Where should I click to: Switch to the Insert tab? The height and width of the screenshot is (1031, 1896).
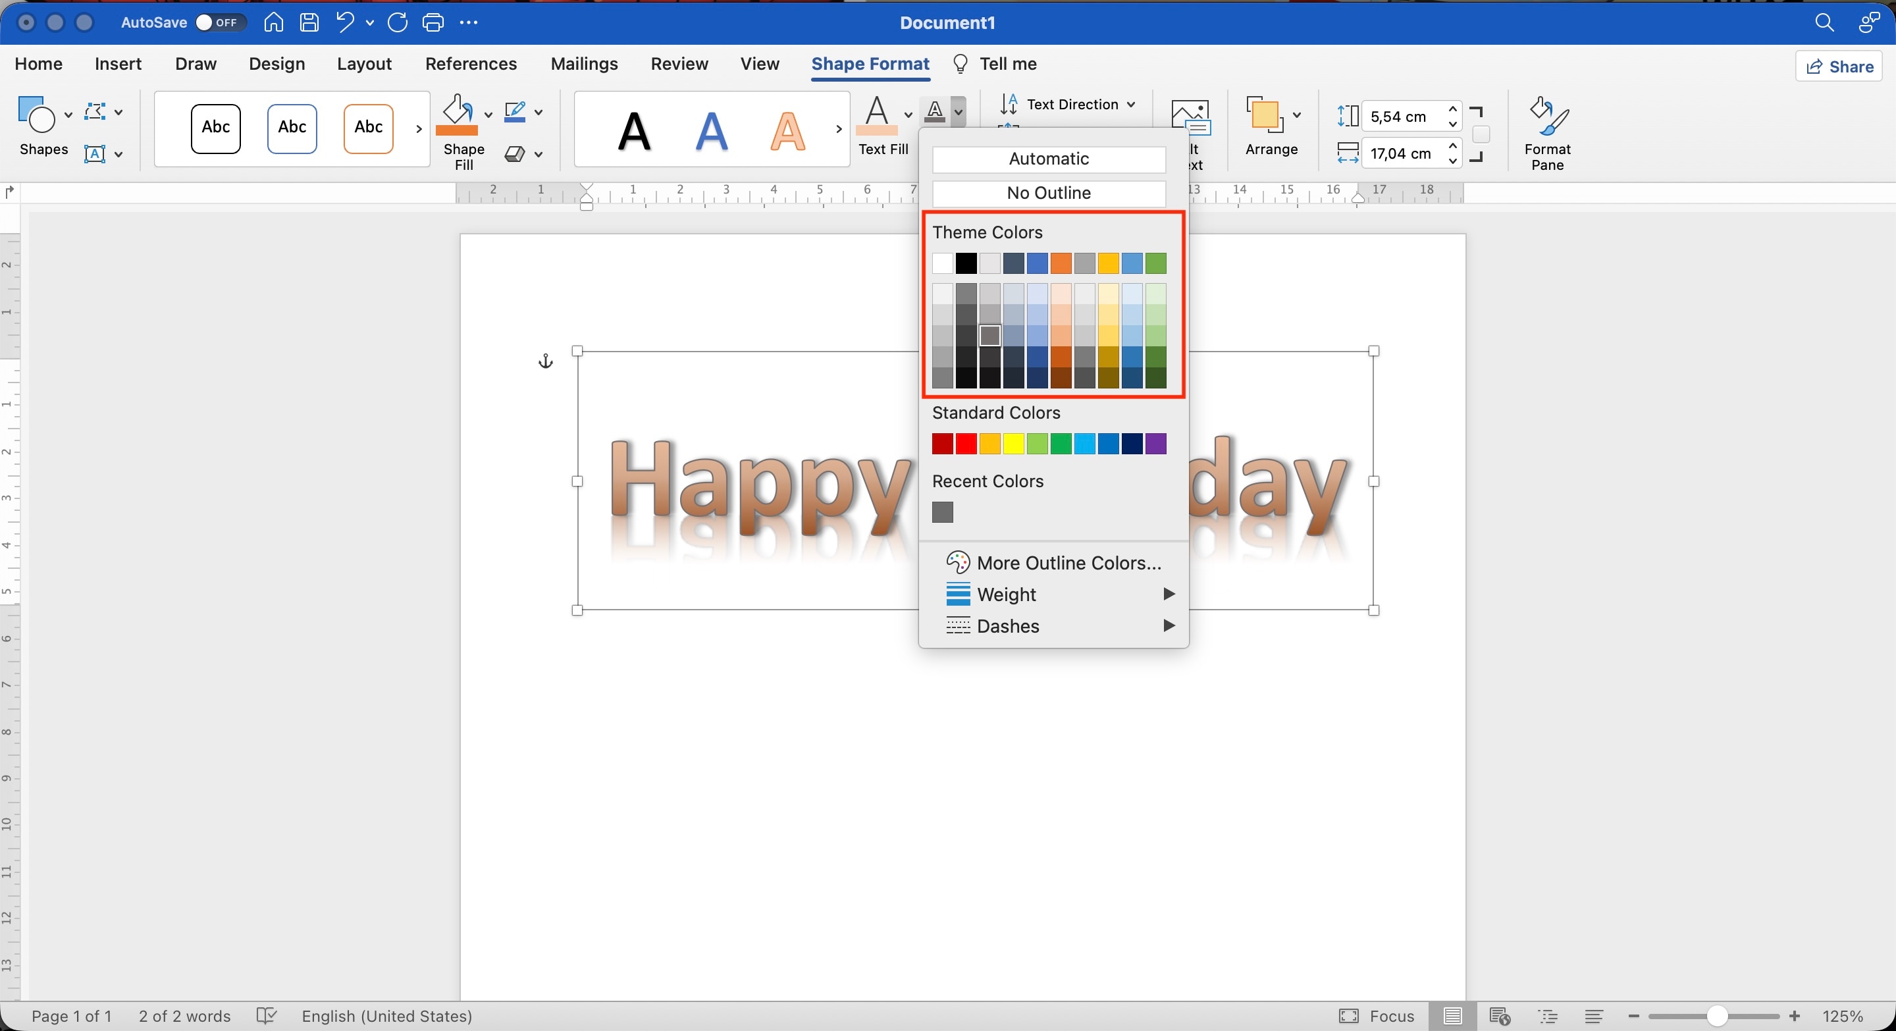(118, 64)
